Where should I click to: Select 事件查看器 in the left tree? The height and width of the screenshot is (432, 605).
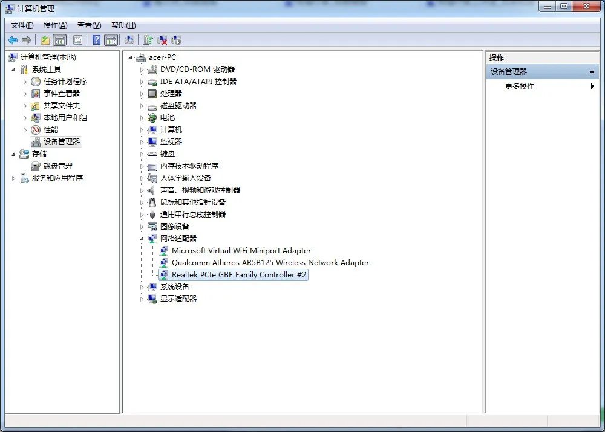coord(61,94)
